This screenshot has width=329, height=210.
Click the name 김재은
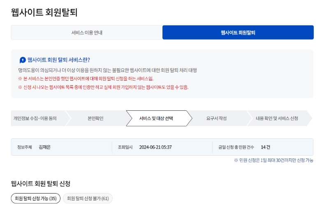click(x=44, y=147)
